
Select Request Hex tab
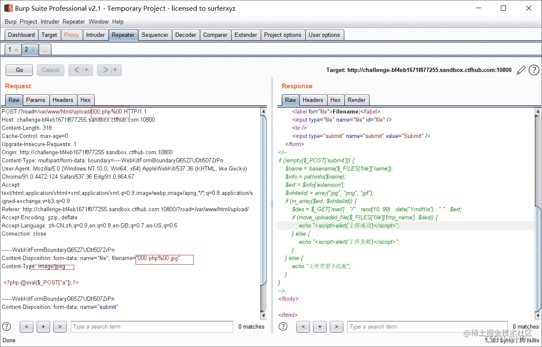tap(86, 100)
